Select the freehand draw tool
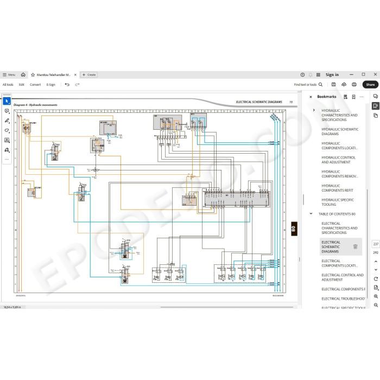The height and width of the screenshot is (380, 380). click(x=7, y=130)
